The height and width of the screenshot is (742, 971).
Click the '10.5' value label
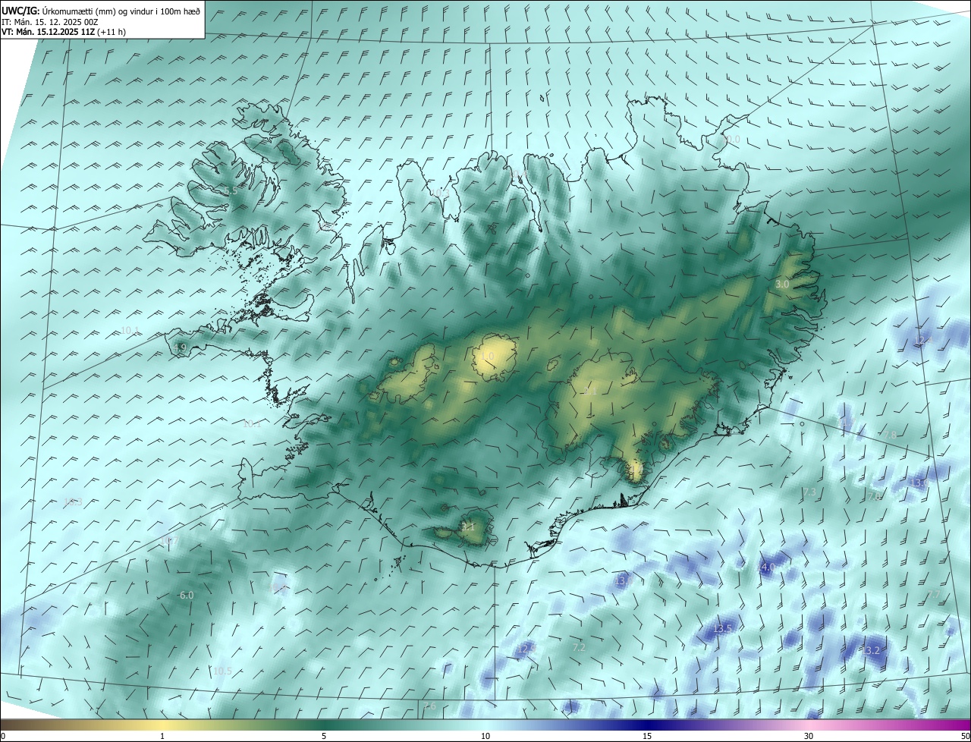(222, 671)
